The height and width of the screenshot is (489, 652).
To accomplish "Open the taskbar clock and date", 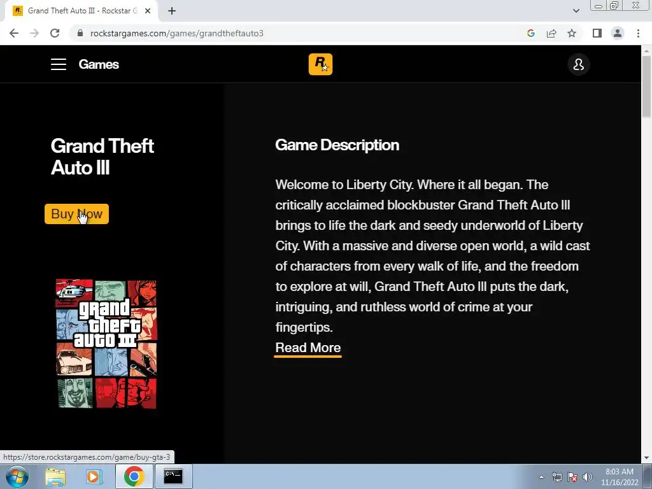I will tap(620, 477).
